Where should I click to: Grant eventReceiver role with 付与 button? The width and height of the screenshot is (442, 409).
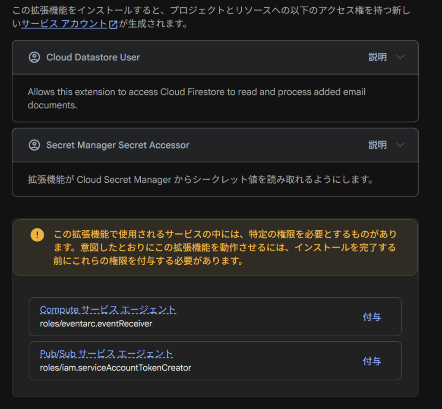click(x=372, y=317)
